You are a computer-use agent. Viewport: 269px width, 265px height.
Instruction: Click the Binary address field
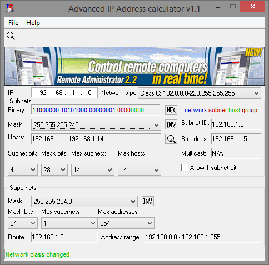(x=96, y=110)
